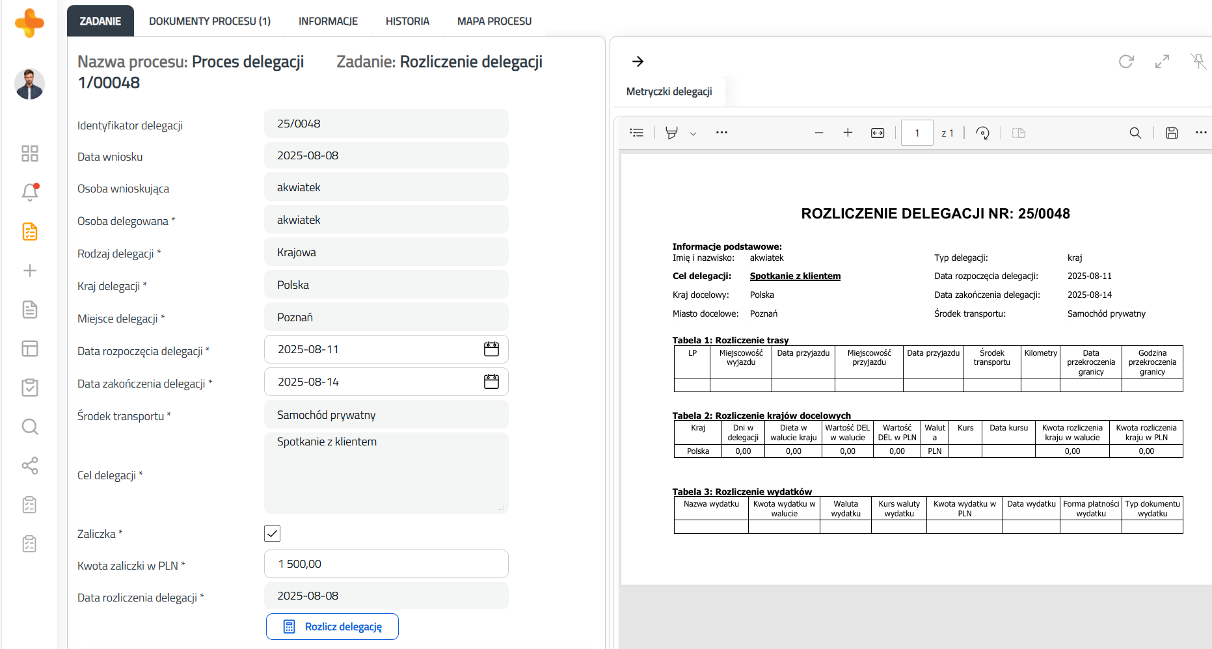Open the share nodes icon in sidebar

(x=30, y=466)
